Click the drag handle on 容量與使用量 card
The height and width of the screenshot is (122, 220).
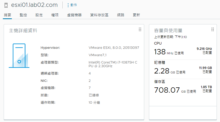click(213, 29)
